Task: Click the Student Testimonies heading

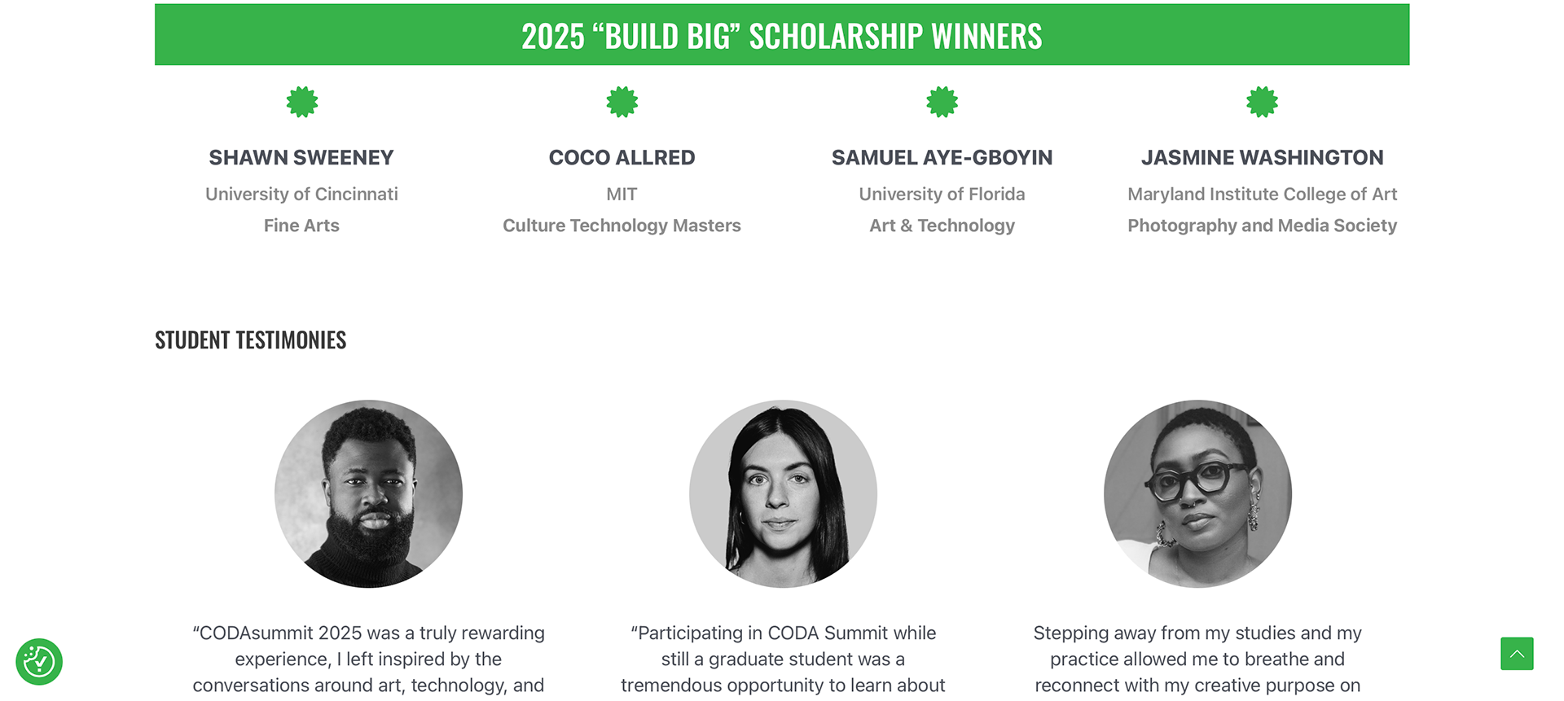Action: [251, 340]
